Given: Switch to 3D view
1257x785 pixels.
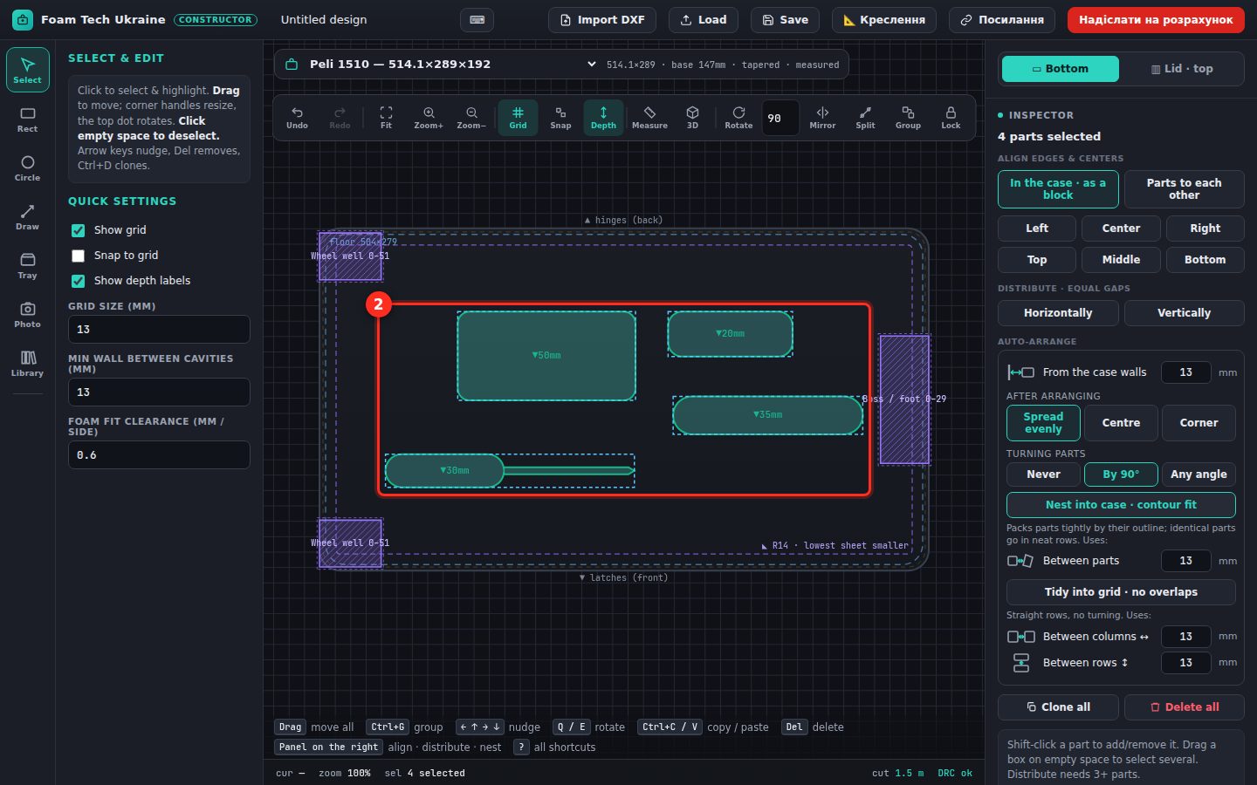Looking at the screenshot, I should 692,118.
